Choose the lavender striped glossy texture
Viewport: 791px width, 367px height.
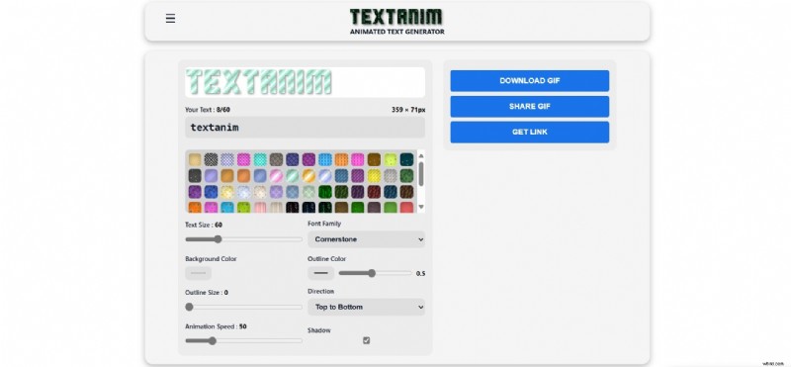[325, 176]
